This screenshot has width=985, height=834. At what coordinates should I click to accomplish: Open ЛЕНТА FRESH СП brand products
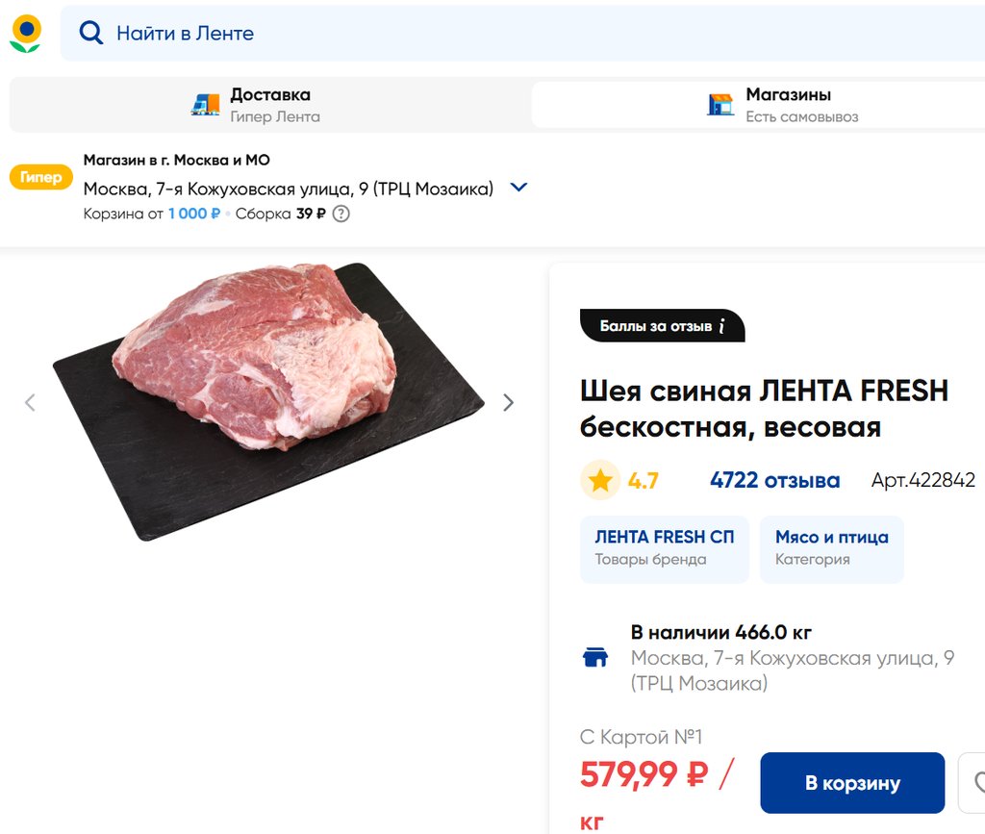click(664, 548)
